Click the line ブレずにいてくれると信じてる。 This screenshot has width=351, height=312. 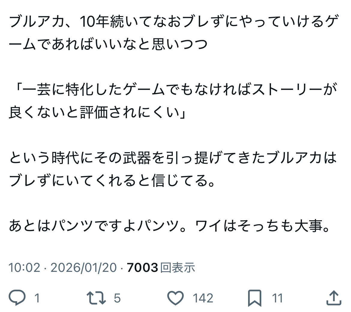pos(112,181)
